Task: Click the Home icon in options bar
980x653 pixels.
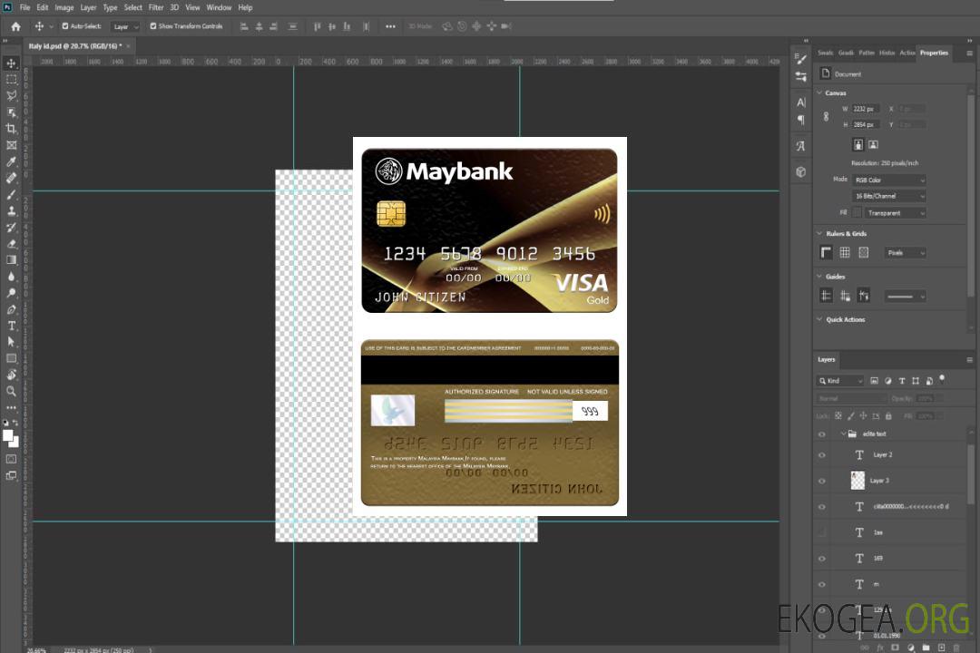Action: pyautogui.click(x=15, y=26)
